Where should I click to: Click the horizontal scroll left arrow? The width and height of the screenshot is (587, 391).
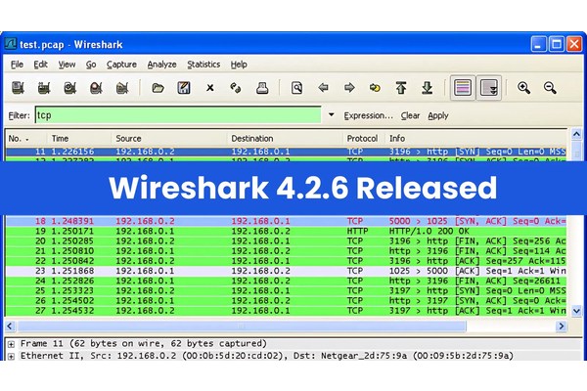click(x=10, y=326)
